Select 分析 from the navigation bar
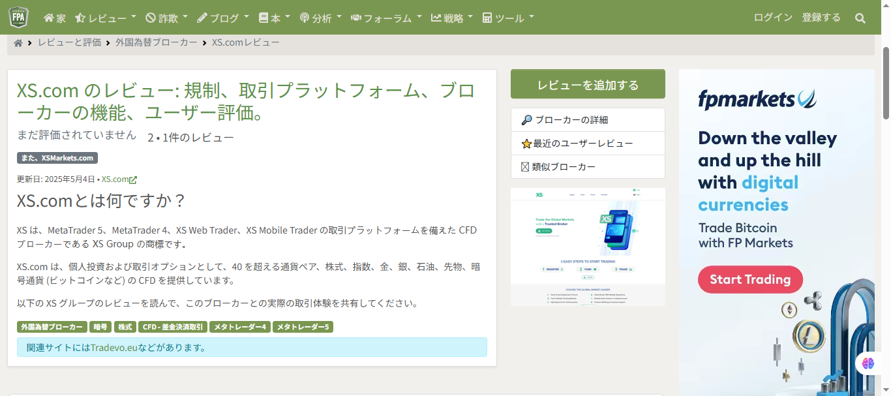 (x=321, y=18)
